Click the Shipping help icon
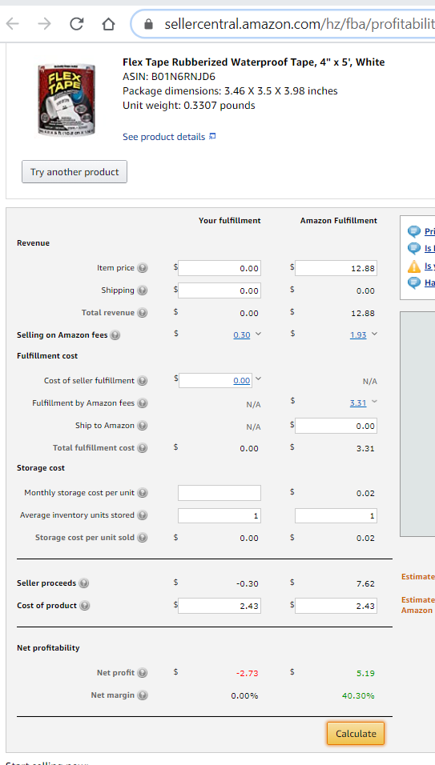The image size is (435, 765). pos(142,290)
